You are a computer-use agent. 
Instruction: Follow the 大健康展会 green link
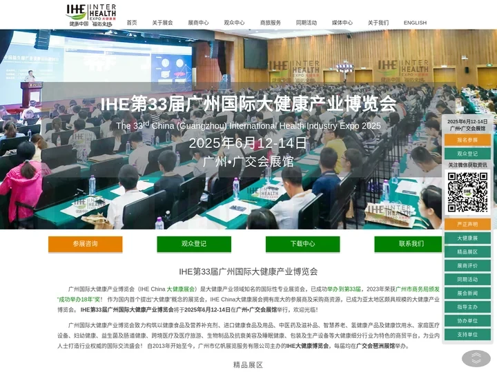[x=181, y=289]
